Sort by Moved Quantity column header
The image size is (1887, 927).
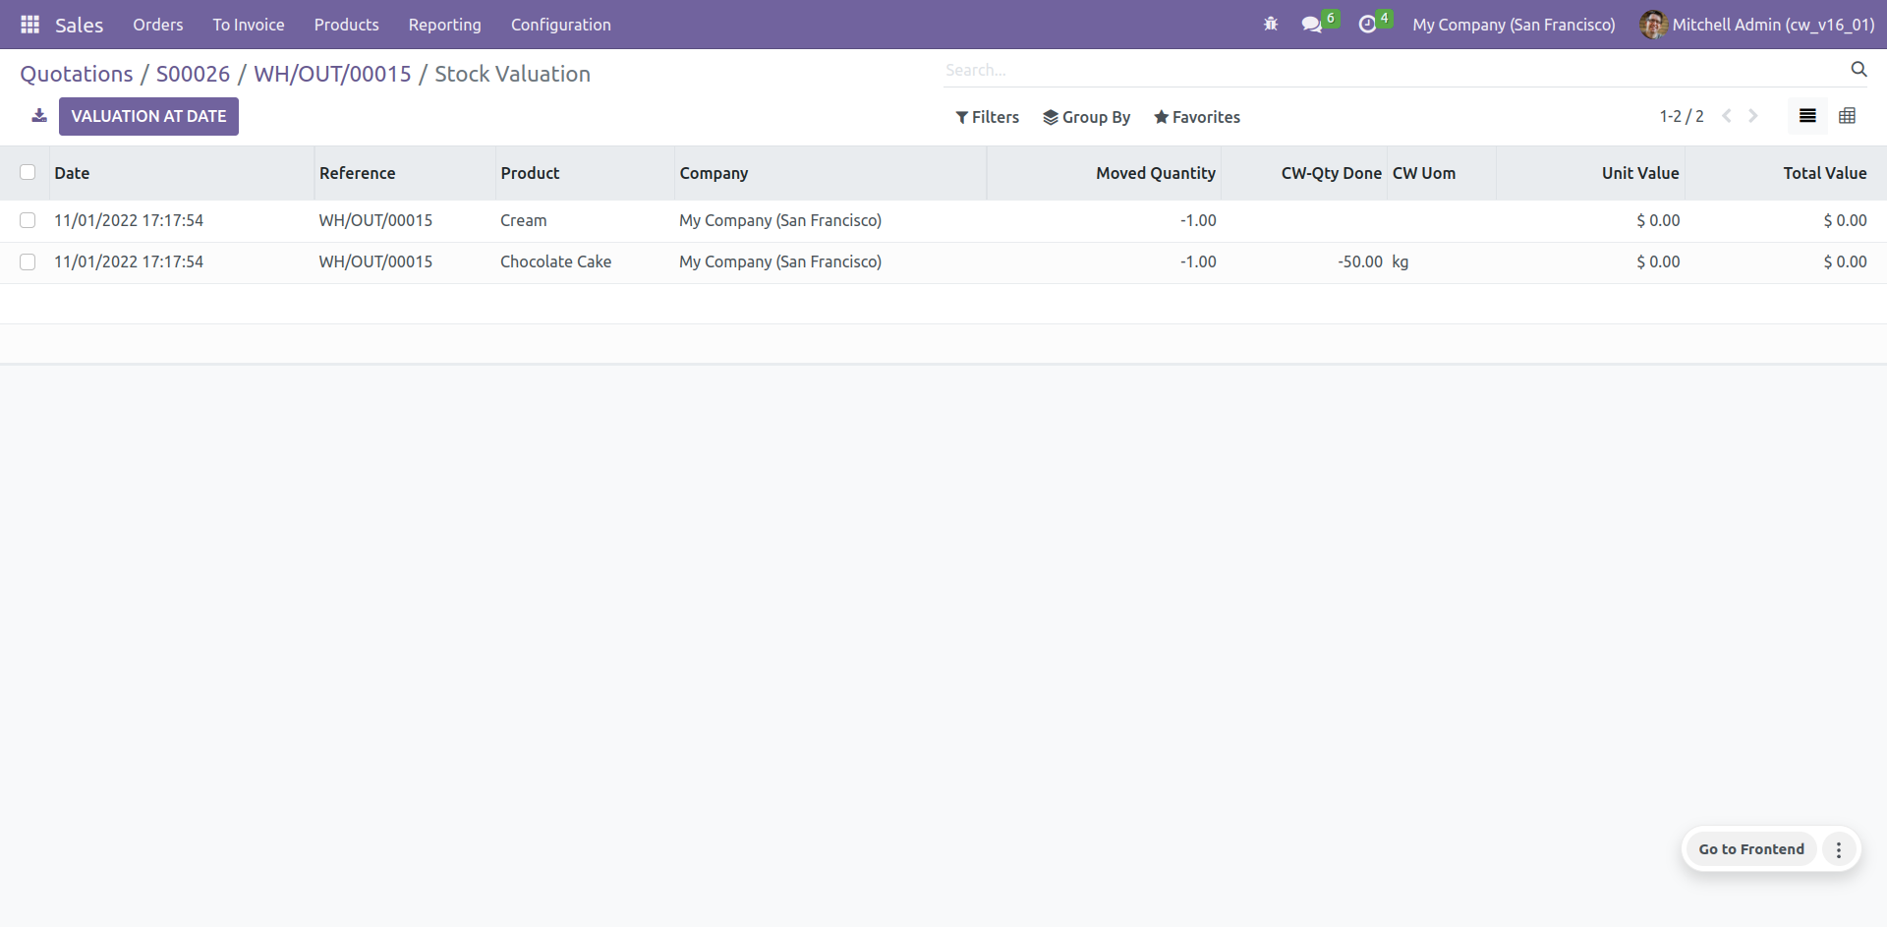click(x=1104, y=173)
